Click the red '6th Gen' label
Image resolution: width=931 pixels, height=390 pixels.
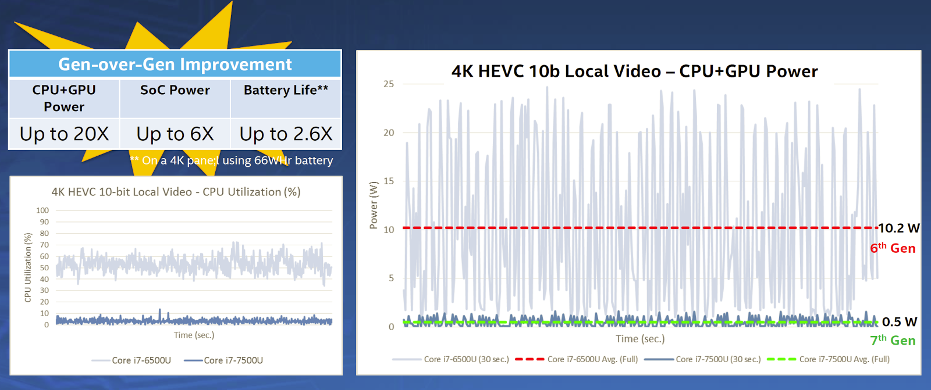point(893,248)
